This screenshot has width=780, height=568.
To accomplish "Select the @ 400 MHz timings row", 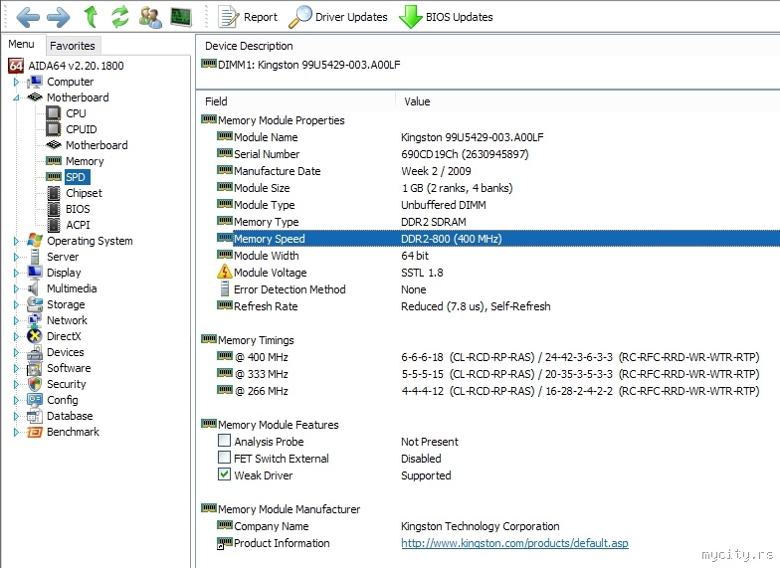I will point(497,357).
